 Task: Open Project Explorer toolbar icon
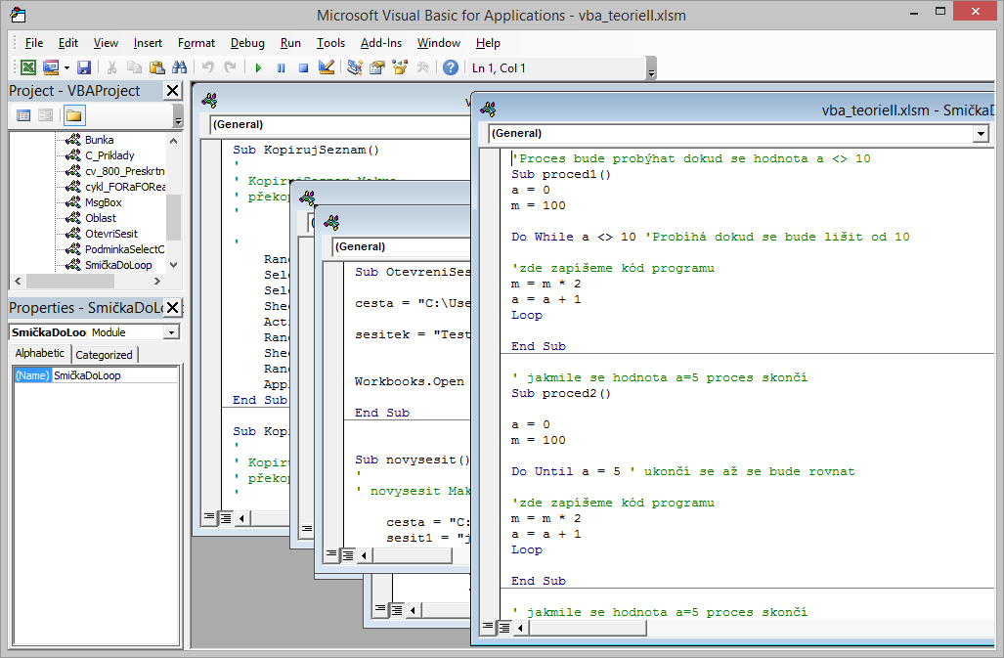point(354,67)
